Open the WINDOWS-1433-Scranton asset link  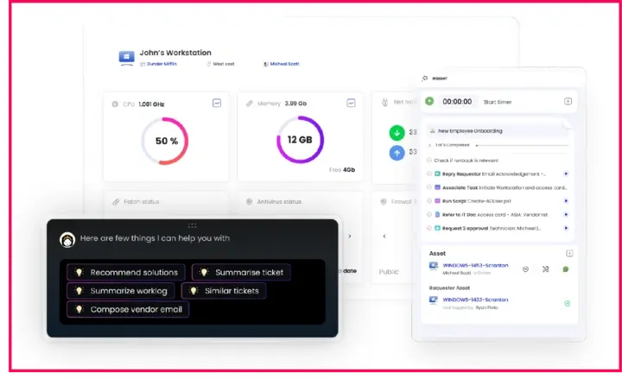tap(475, 300)
